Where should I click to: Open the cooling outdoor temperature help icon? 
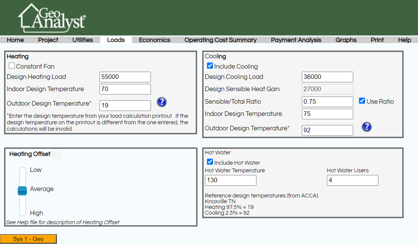click(x=367, y=127)
